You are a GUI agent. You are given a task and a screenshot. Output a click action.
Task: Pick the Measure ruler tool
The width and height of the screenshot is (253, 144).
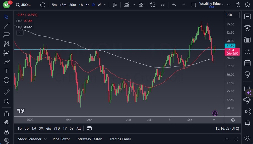click(x=7, y=92)
